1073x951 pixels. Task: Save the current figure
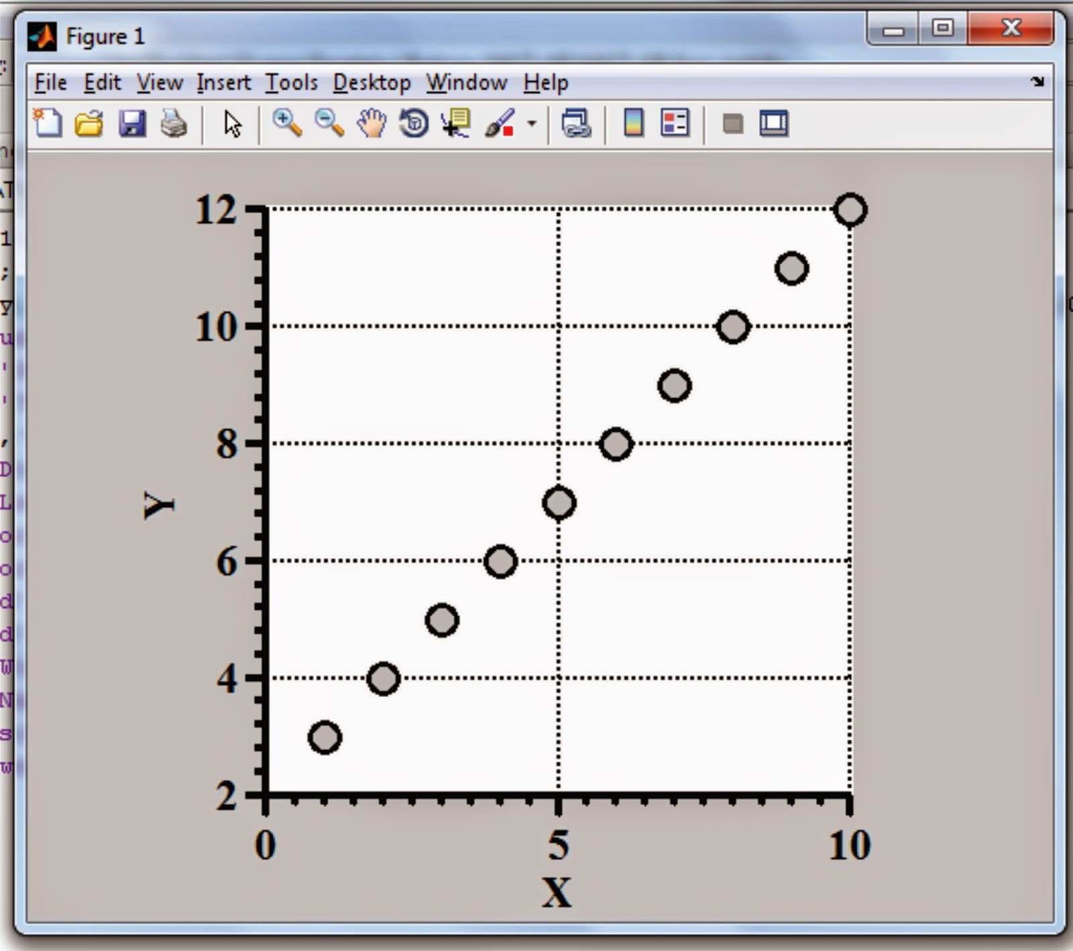(133, 123)
